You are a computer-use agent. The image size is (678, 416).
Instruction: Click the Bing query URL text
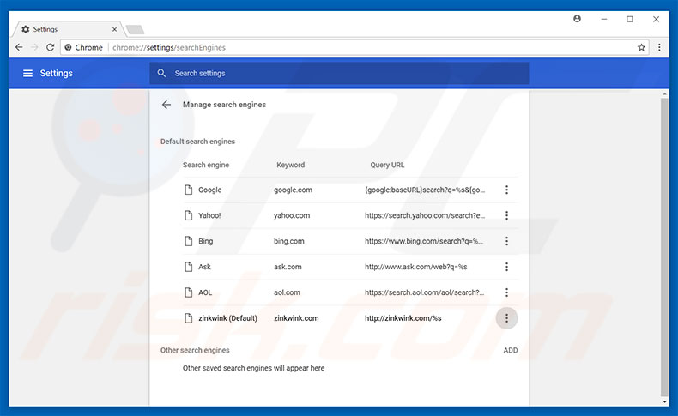tap(424, 241)
